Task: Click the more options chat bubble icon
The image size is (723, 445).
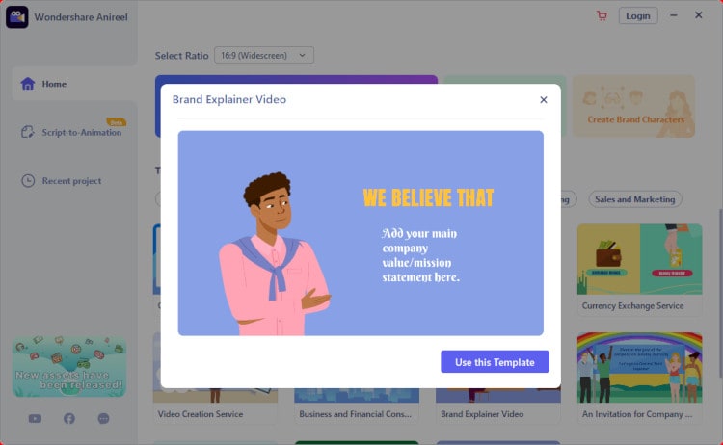Action: point(104,418)
